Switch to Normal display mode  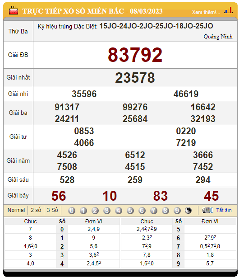coord(16,210)
